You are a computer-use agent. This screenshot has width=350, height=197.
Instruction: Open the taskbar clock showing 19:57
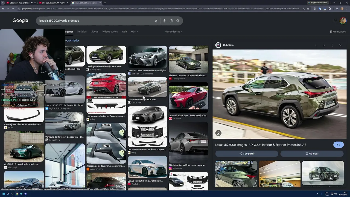coord(343,194)
